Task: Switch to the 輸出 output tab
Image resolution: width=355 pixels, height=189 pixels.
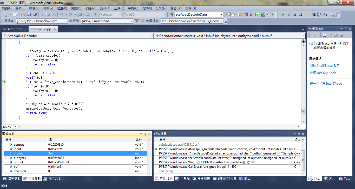Action: point(245,179)
